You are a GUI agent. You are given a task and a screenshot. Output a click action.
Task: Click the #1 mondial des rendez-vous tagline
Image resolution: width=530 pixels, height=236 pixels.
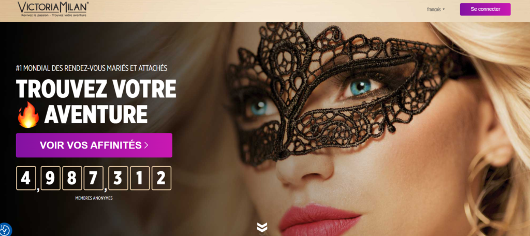pyautogui.click(x=92, y=68)
